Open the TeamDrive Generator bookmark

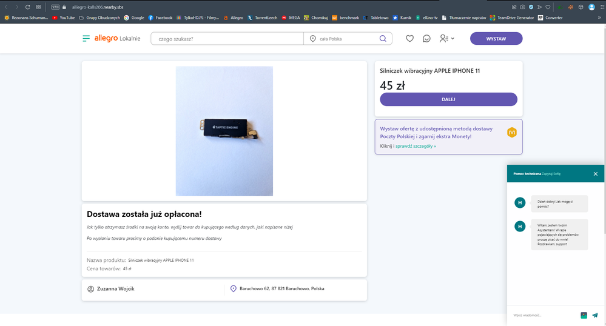coord(512,18)
